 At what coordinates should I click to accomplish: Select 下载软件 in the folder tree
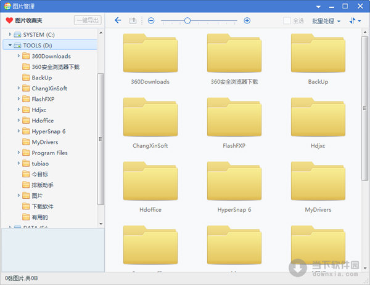[43, 207]
